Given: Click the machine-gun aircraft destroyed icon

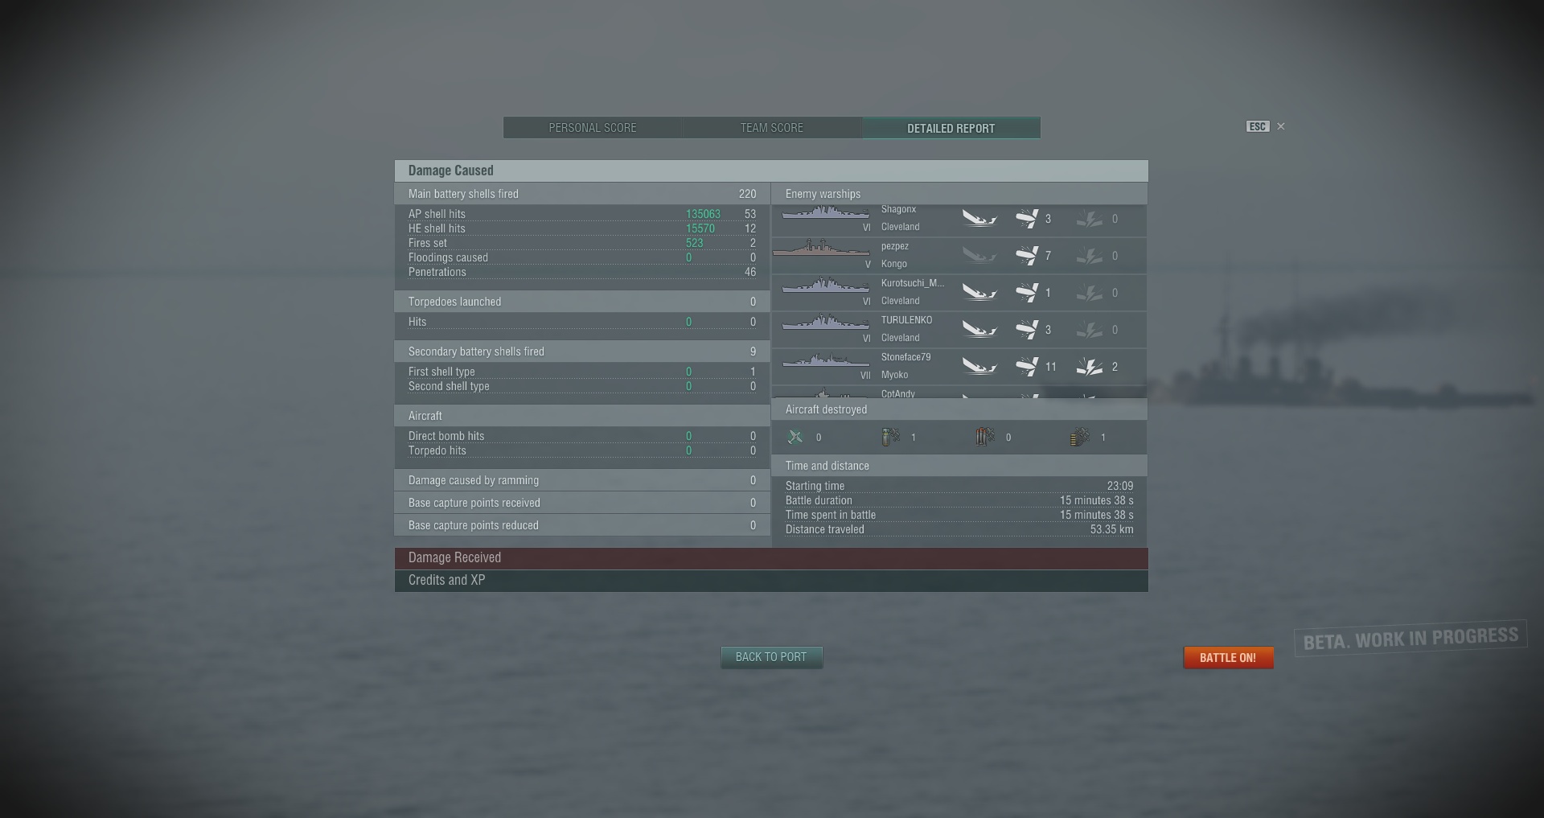Looking at the screenshot, I should click(x=1080, y=437).
